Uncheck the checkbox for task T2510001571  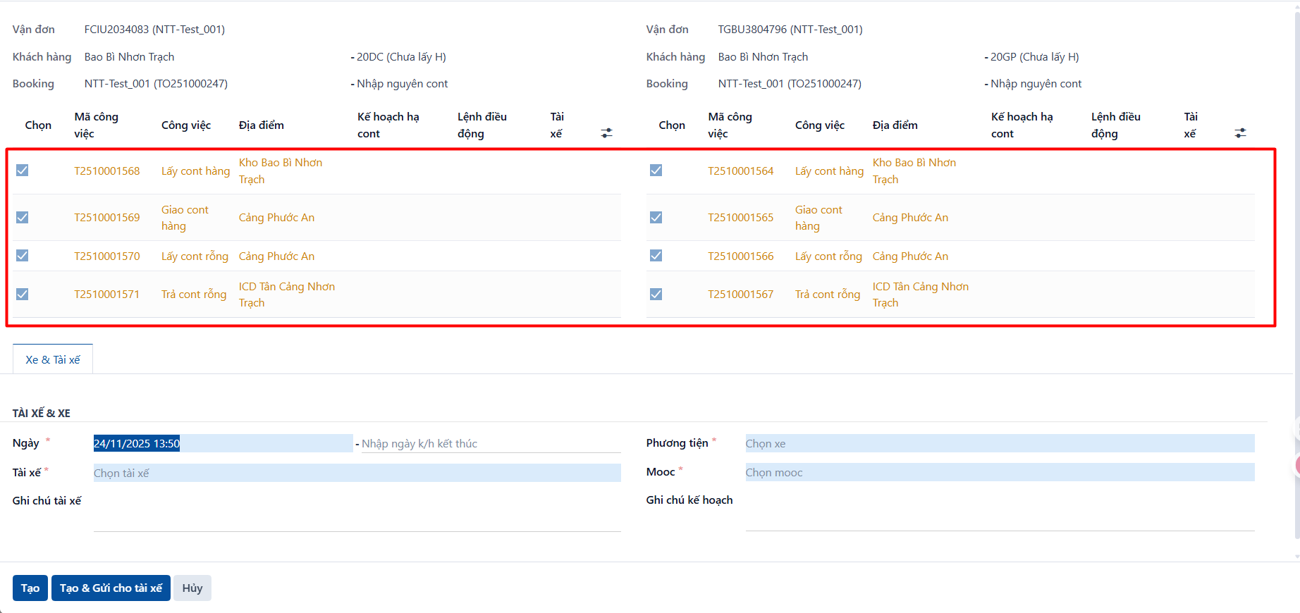tap(23, 295)
